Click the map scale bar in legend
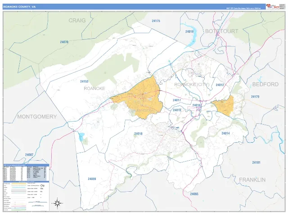The image size is (288, 216). click(38, 202)
